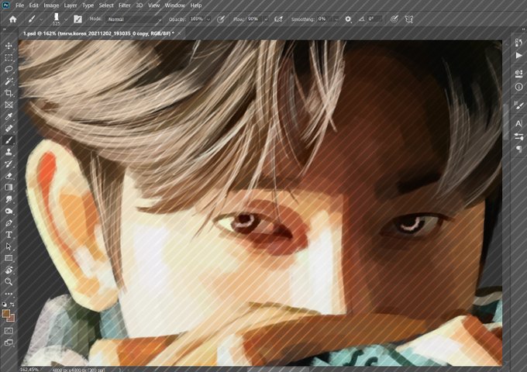
Task: Open the Properties panel icon
Action: [518, 74]
